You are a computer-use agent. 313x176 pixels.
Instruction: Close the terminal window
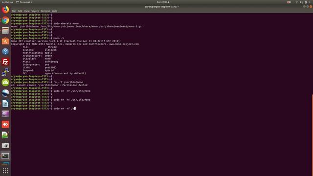pyautogui.click(x=311, y=6)
